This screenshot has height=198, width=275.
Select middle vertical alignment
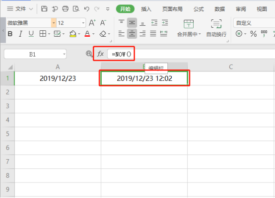coord(132,23)
